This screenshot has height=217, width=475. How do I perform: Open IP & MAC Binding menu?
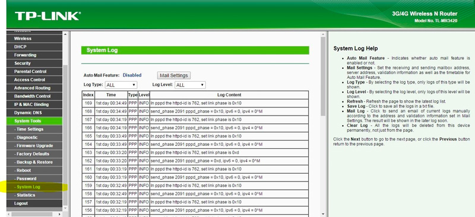[x=34, y=104]
